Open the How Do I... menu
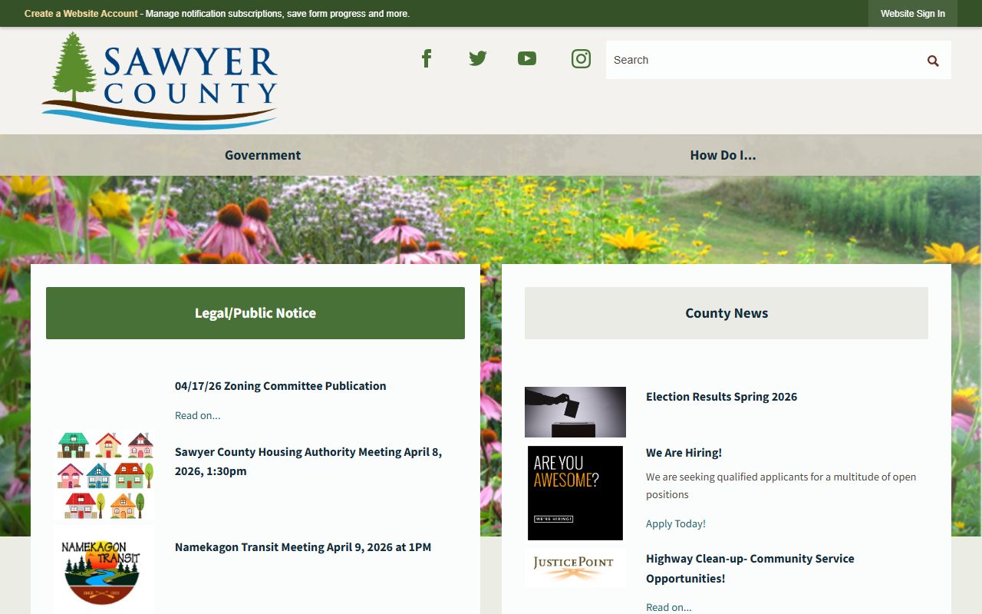982x614 pixels. coord(723,155)
